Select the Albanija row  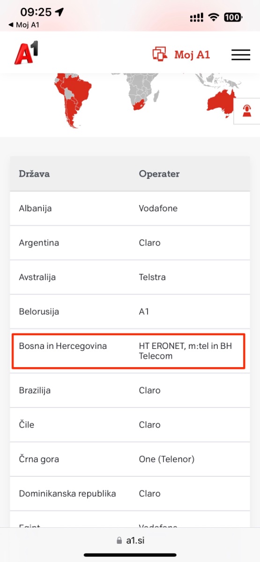coord(130,208)
